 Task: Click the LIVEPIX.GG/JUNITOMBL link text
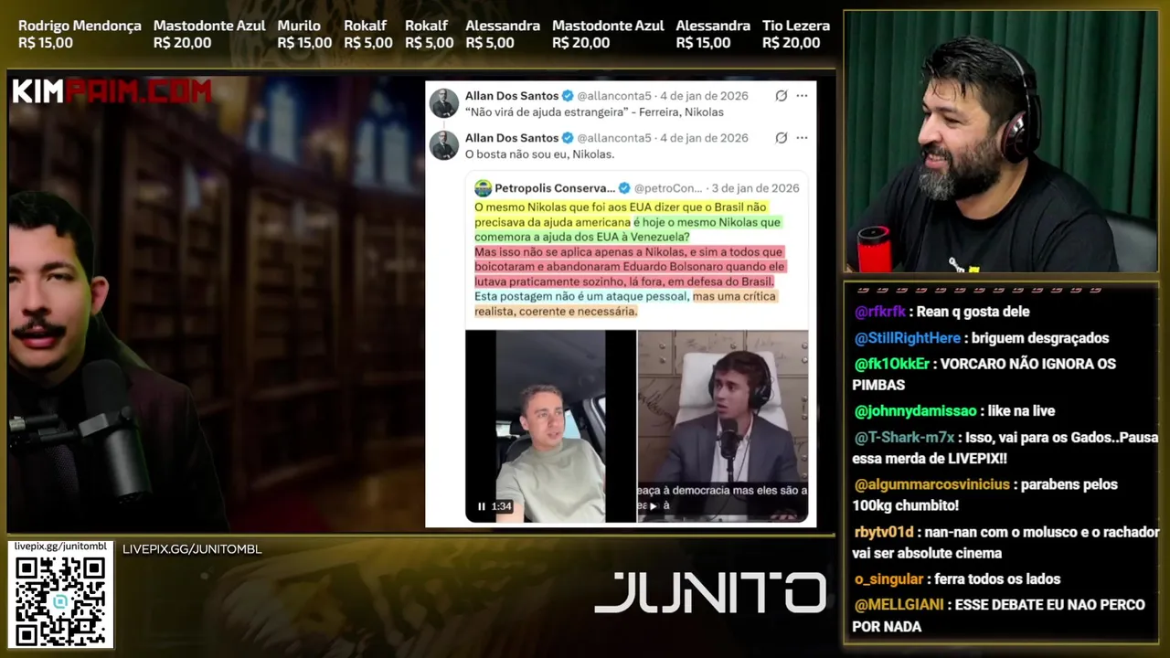(192, 549)
